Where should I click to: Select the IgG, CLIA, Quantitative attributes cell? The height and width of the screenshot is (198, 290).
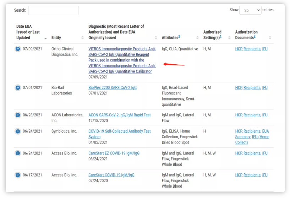[180, 49]
